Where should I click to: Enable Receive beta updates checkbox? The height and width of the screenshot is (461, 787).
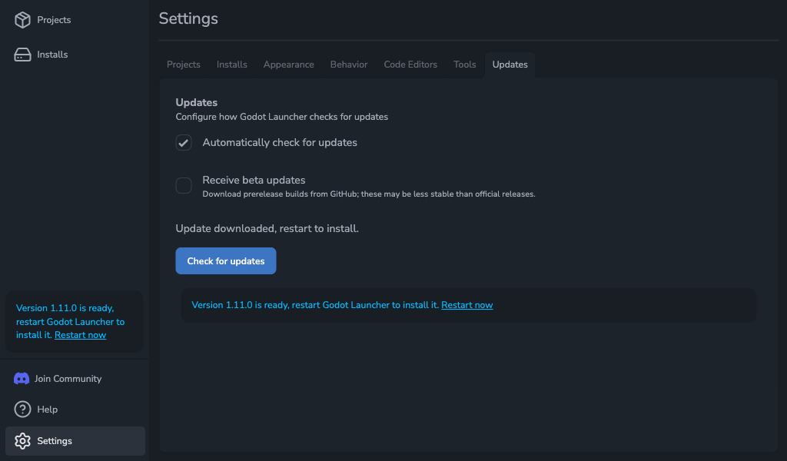coord(184,186)
